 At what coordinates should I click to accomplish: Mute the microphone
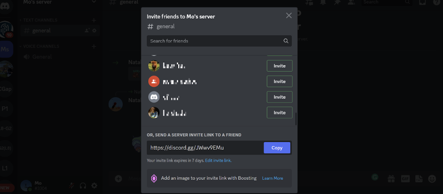pos(72,186)
